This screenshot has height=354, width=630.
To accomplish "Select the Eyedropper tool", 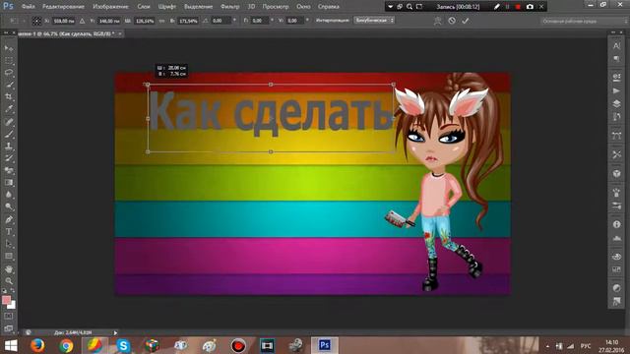I will tap(9, 109).
